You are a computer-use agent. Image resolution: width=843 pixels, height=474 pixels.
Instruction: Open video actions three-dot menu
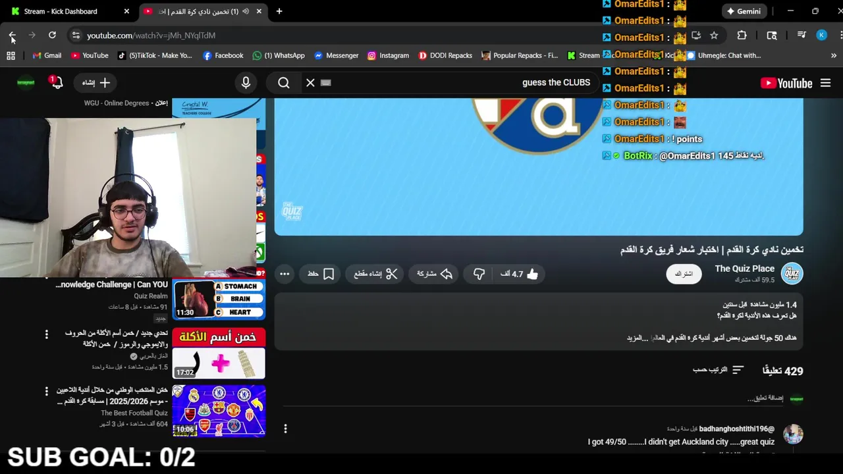point(285,274)
